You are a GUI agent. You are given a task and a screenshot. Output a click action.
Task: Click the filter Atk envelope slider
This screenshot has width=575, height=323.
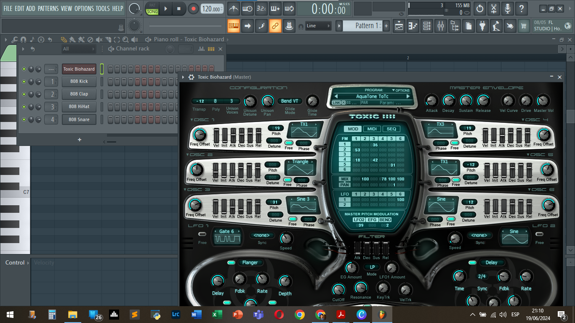coord(357,248)
